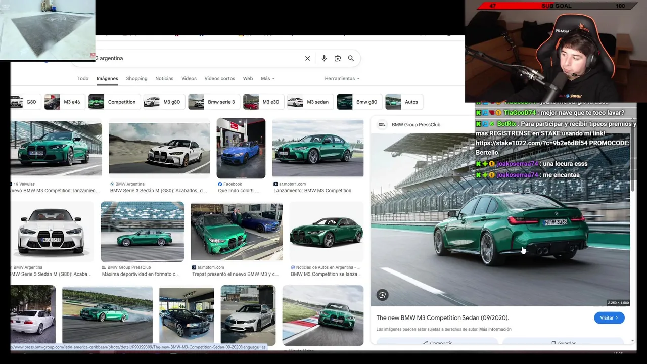Image resolution: width=647 pixels, height=364 pixels.
Task: Click the Compartir share button
Action: coord(437,342)
